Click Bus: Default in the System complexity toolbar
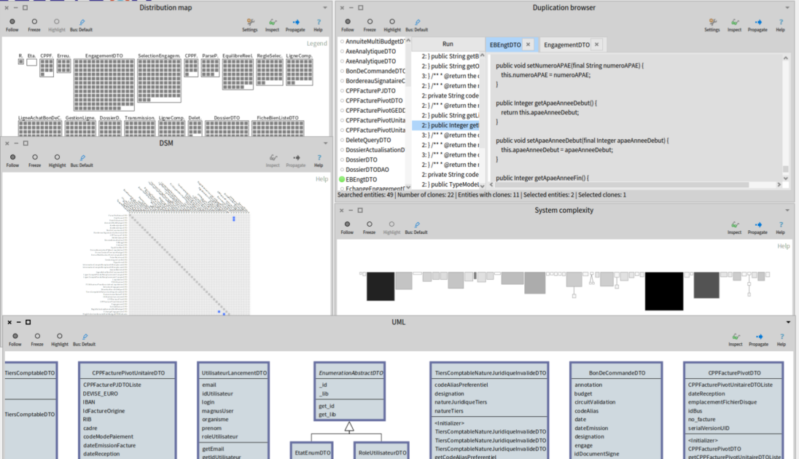The image size is (799, 459). click(x=416, y=228)
